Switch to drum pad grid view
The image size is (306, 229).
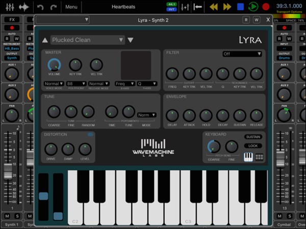point(260,157)
